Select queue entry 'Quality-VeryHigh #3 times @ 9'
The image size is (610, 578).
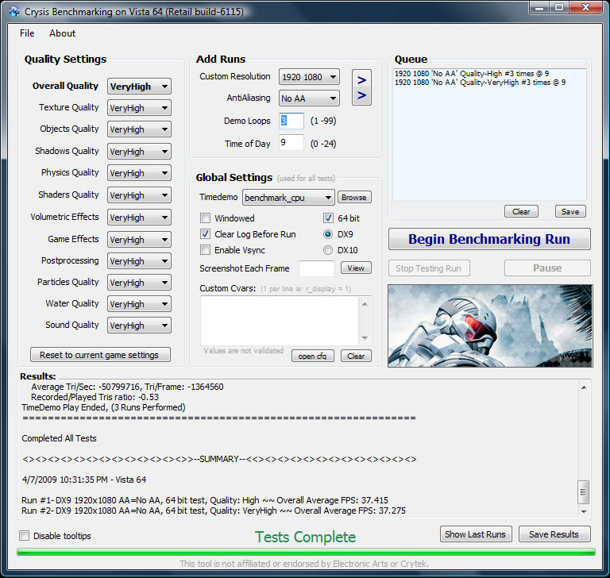click(x=480, y=83)
